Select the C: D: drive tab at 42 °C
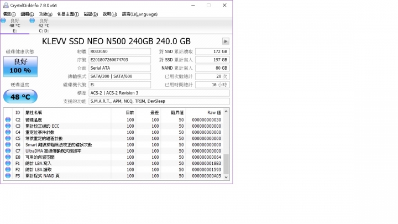The image size is (398, 224). [44, 25]
